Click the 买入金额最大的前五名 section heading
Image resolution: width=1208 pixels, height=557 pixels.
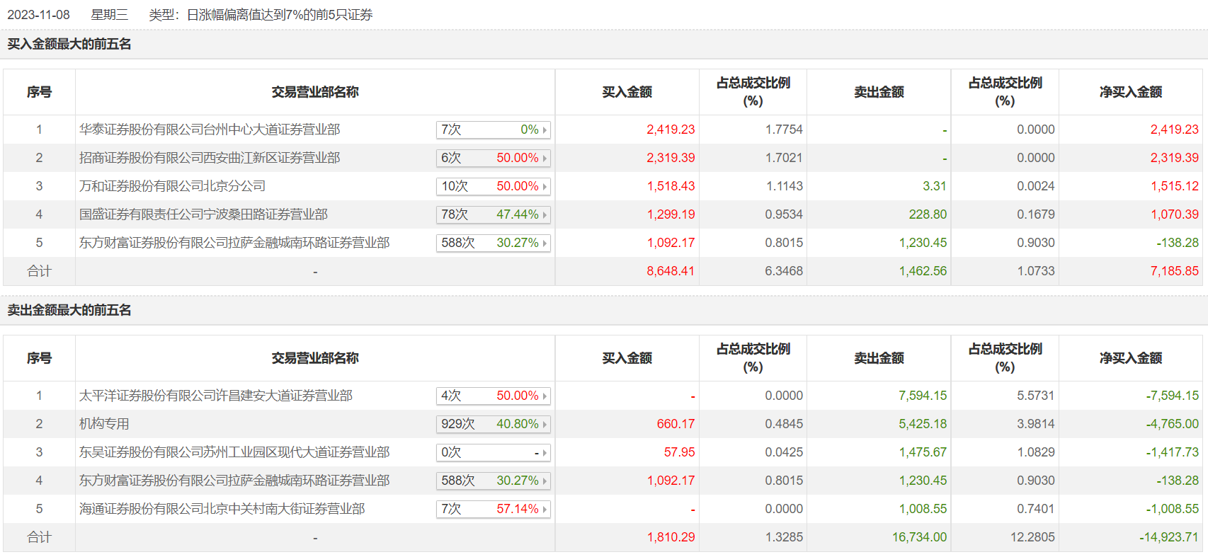coord(69,44)
